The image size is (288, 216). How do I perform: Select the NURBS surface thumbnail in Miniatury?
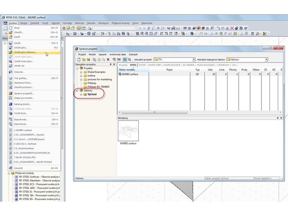[x=128, y=131]
